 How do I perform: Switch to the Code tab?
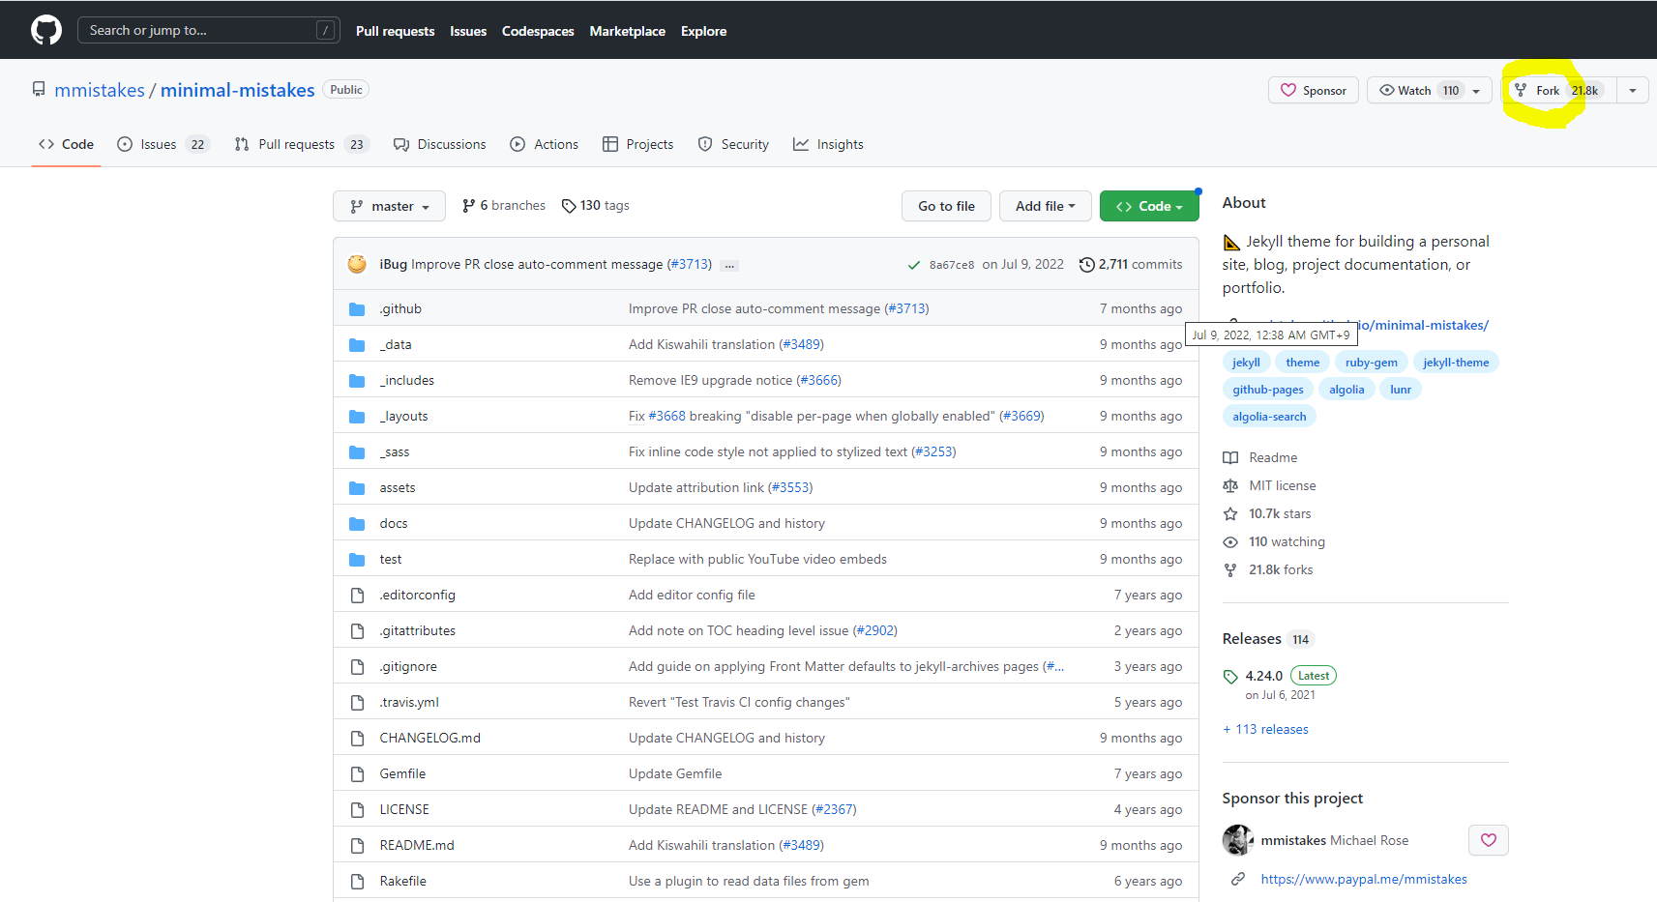[66, 144]
